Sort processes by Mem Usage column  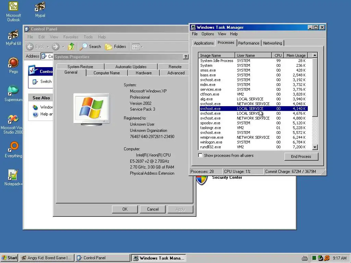pyautogui.click(x=296, y=55)
